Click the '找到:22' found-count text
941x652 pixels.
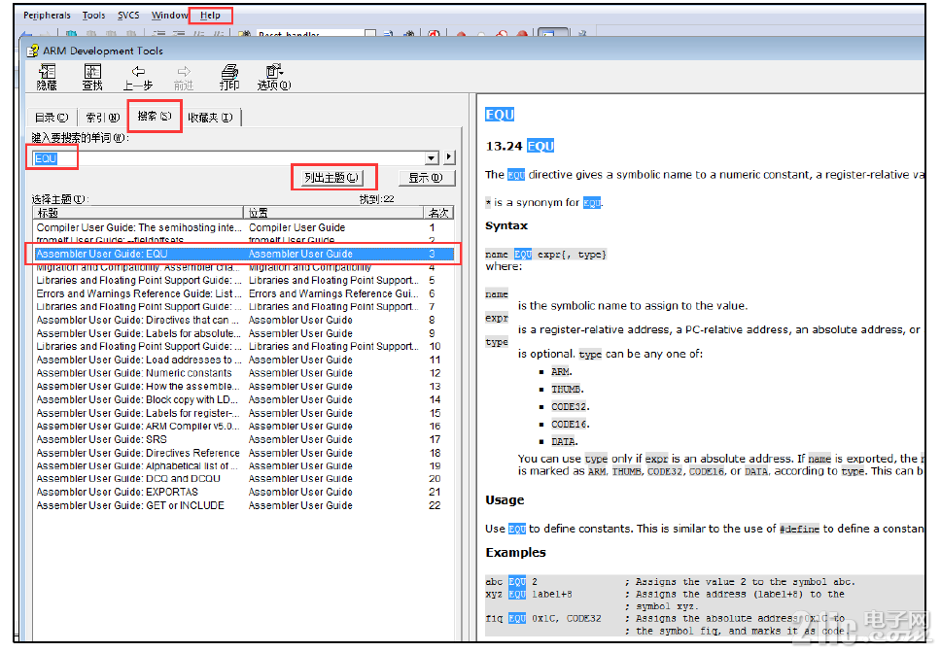[x=377, y=199]
